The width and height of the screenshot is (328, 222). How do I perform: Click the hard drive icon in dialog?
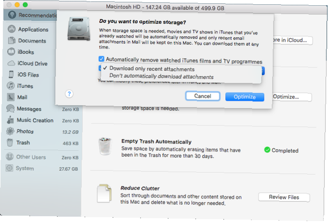79,29
